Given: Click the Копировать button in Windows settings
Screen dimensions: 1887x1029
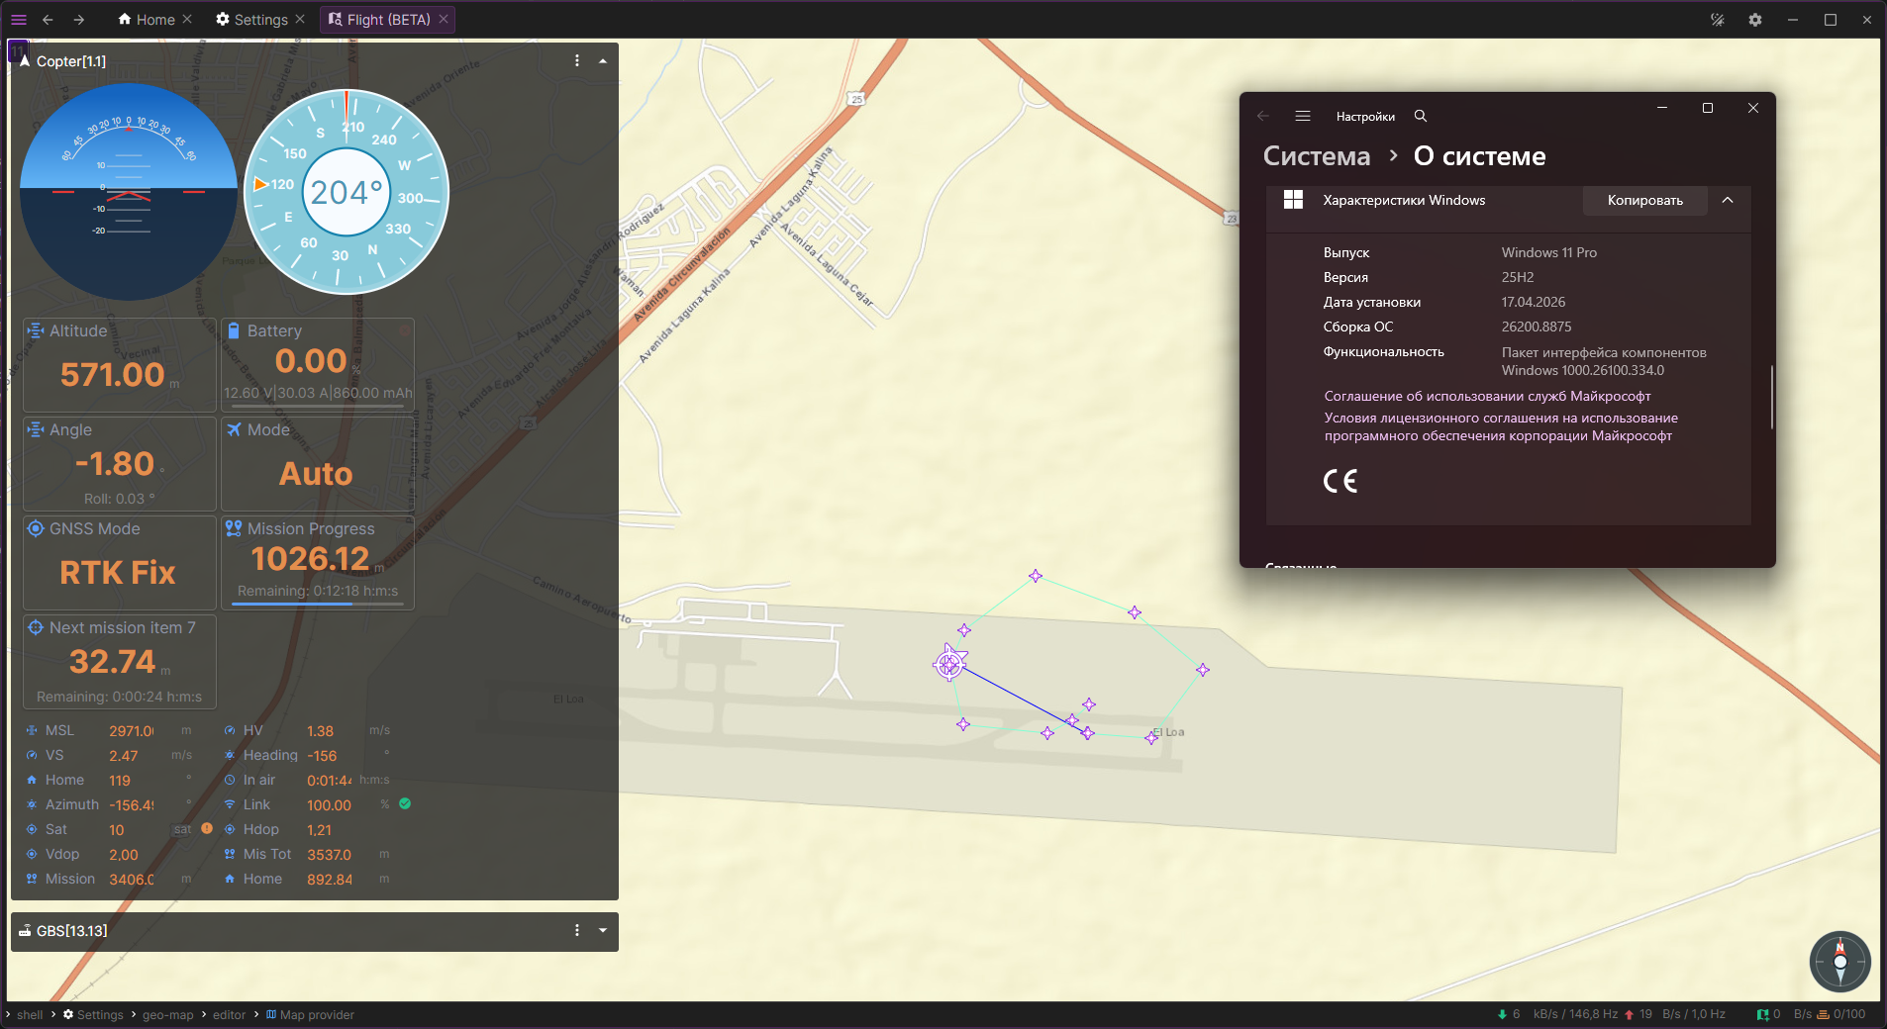Looking at the screenshot, I should click(1644, 200).
